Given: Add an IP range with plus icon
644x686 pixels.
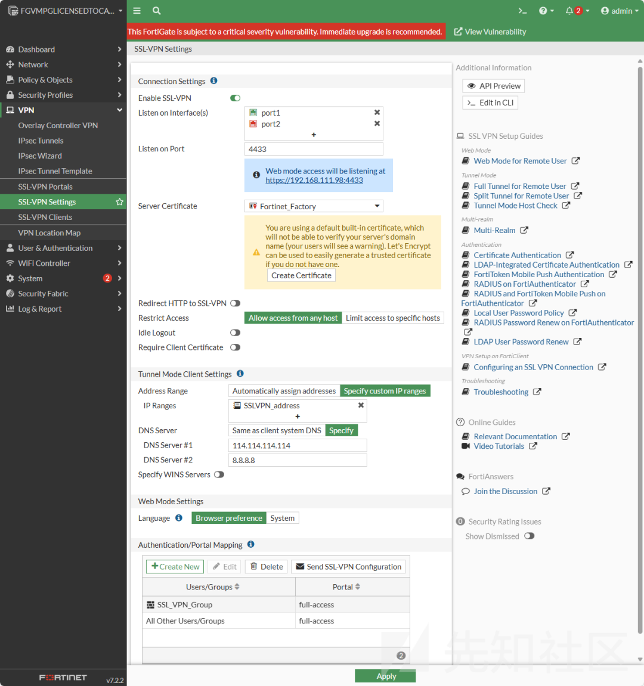Looking at the screenshot, I should pos(298,417).
